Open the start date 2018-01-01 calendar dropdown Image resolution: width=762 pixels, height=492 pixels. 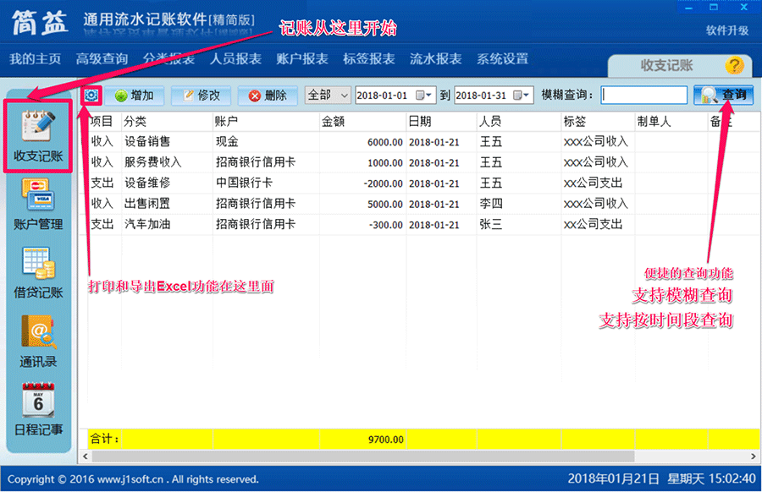click(x=423, y=95)
